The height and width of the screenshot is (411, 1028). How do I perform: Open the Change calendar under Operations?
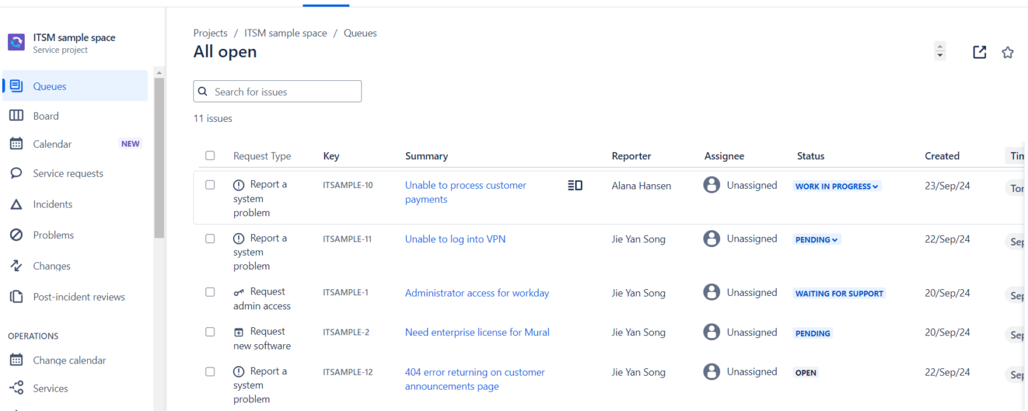pyautogui.click(x=70, y=359)
